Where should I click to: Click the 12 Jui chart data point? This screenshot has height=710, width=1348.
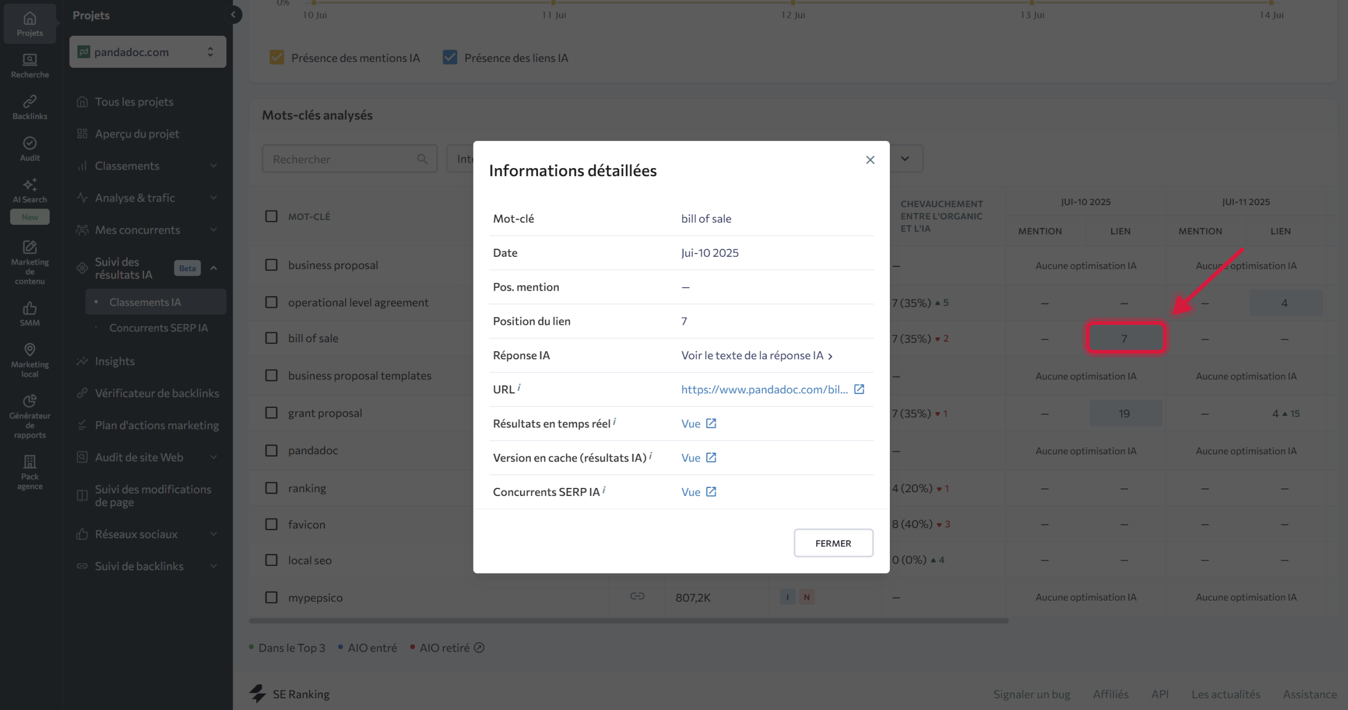pos(793,3)
